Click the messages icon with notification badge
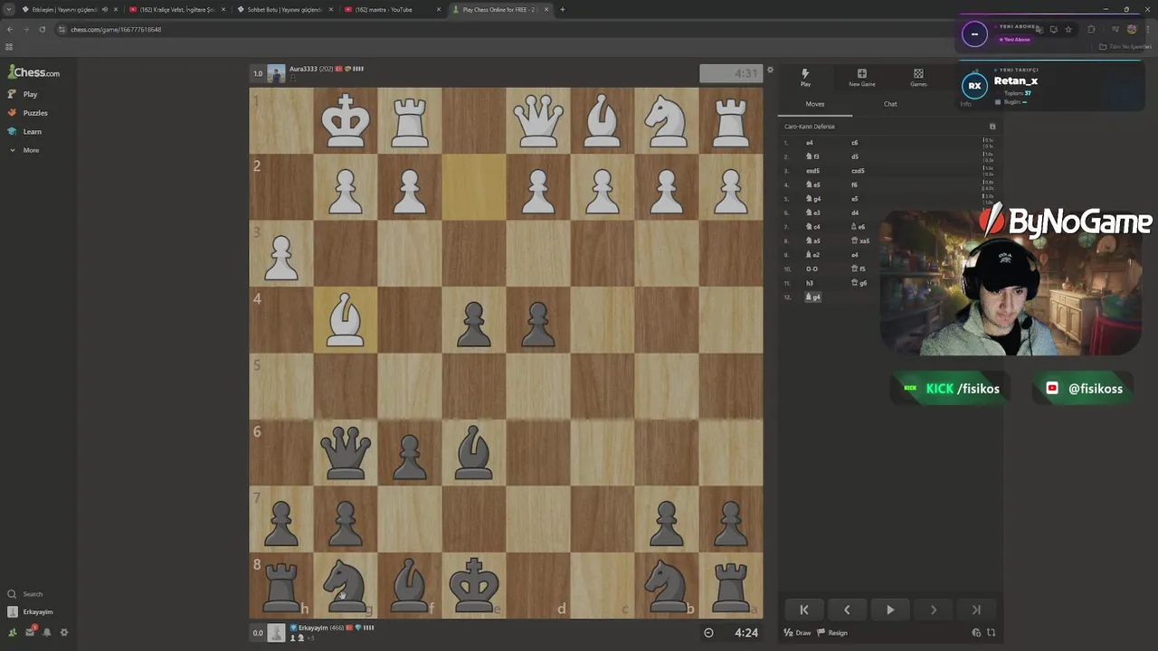Viewport: 1158px width, 651px height. (30, 632)
